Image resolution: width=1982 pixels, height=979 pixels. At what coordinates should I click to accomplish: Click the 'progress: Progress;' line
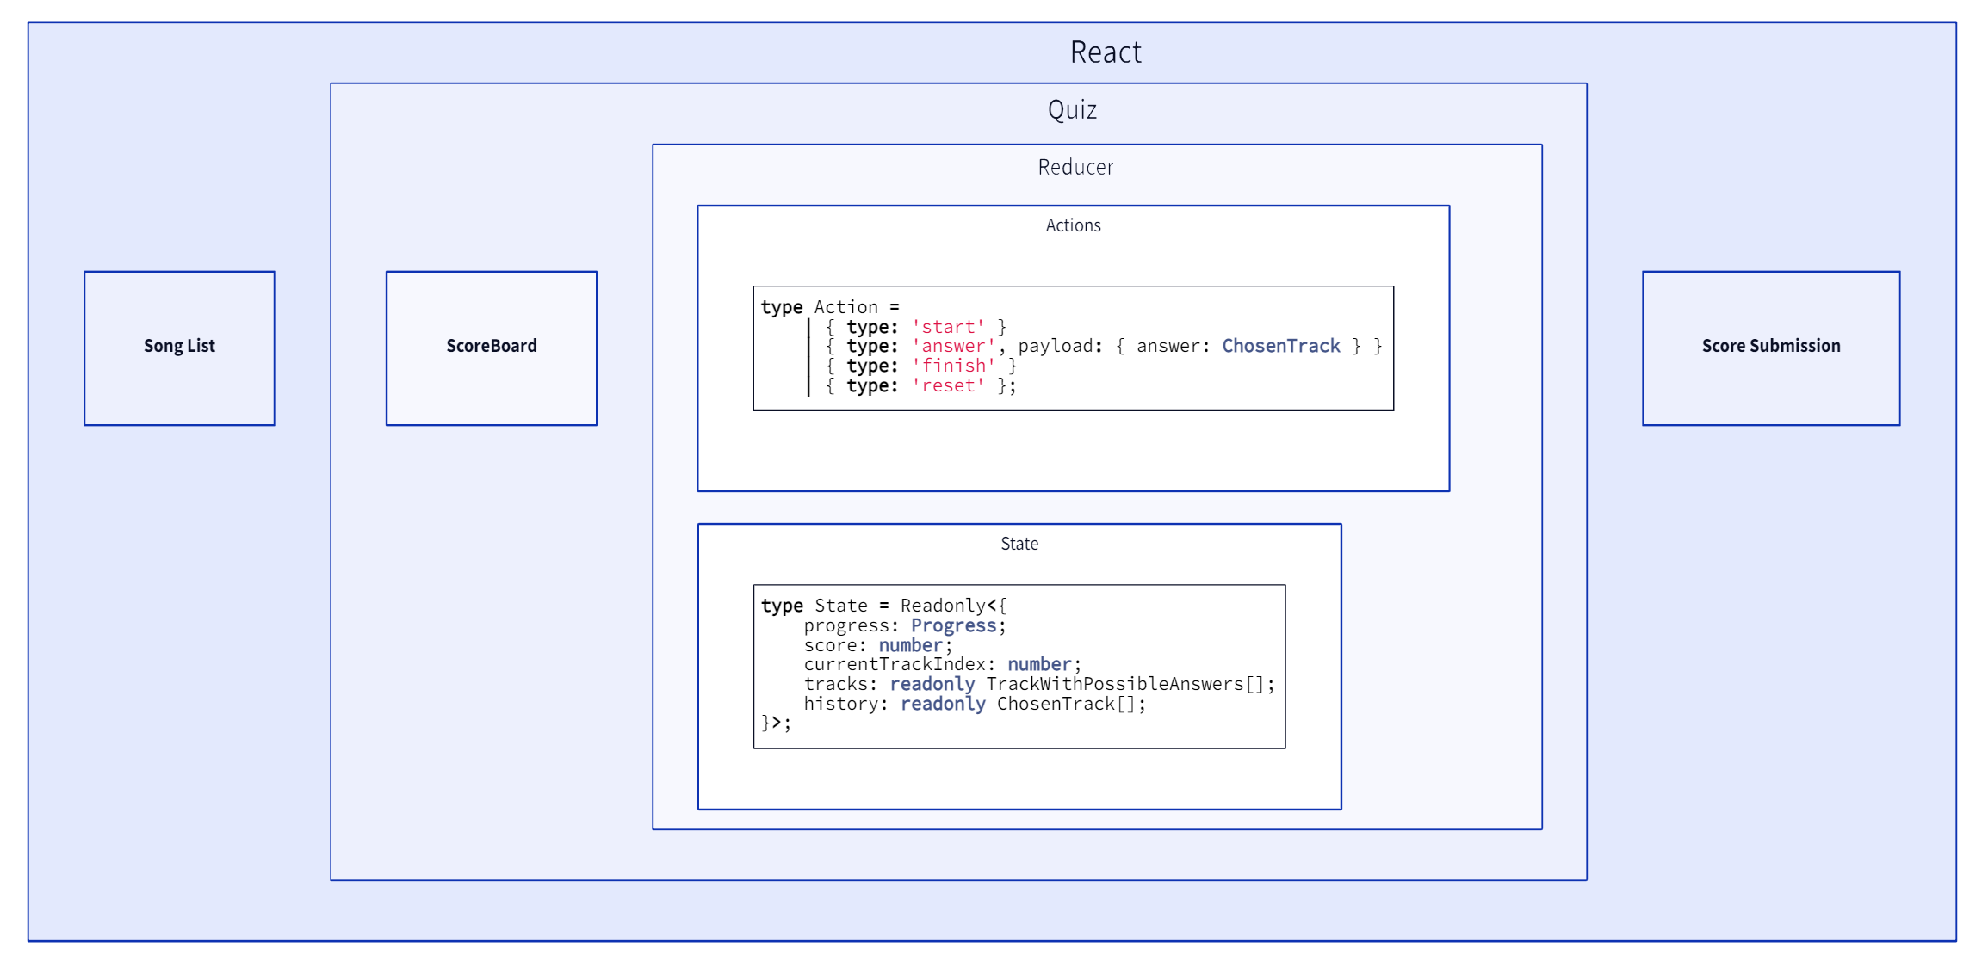coord(905,625)
